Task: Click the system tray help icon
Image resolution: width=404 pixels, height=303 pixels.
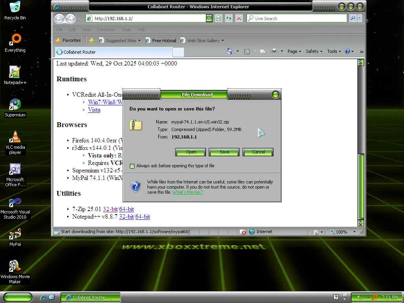Action: click(x=336, y=297)
